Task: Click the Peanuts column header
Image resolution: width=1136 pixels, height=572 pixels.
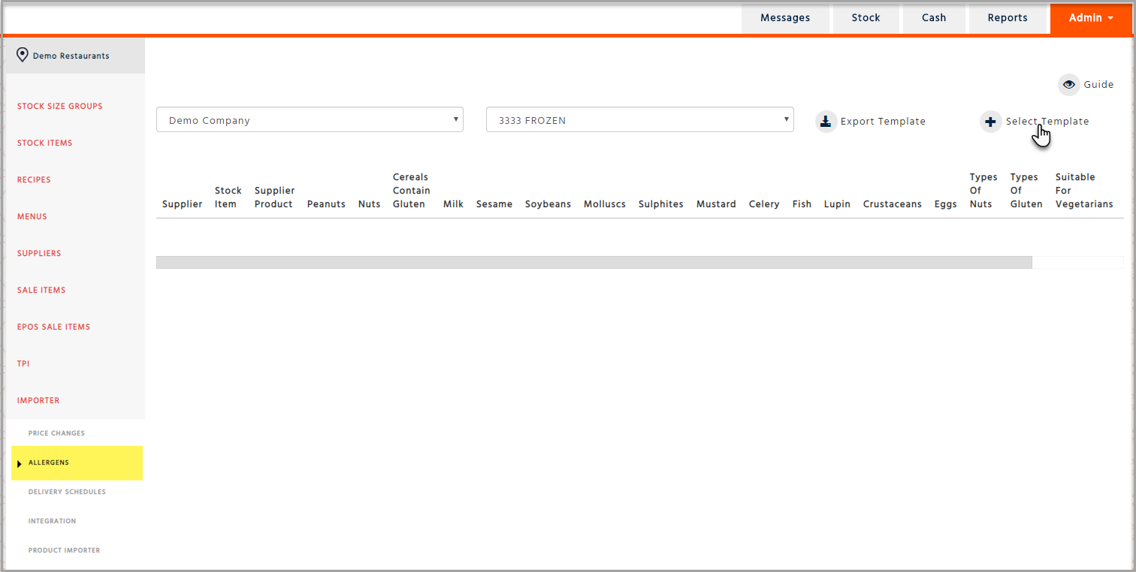Action: (326, 204)
